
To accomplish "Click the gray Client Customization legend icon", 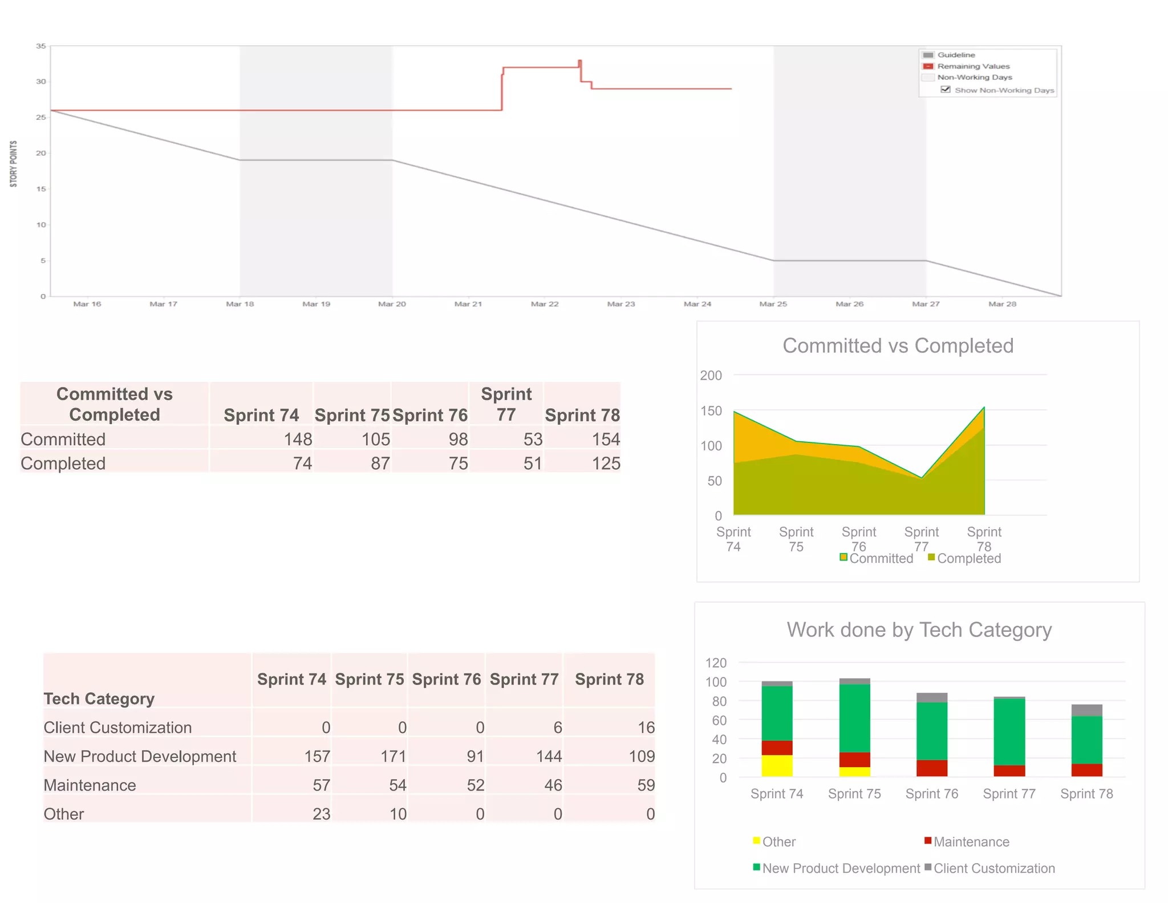I will (x=928, y=868).
